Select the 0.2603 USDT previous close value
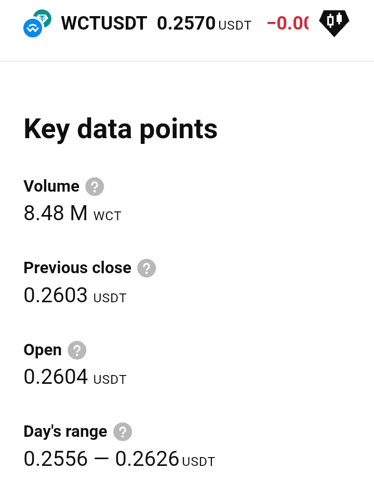 (x=75, y=295)
